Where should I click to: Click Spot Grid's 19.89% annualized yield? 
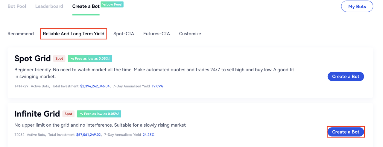tap(157, 86)
